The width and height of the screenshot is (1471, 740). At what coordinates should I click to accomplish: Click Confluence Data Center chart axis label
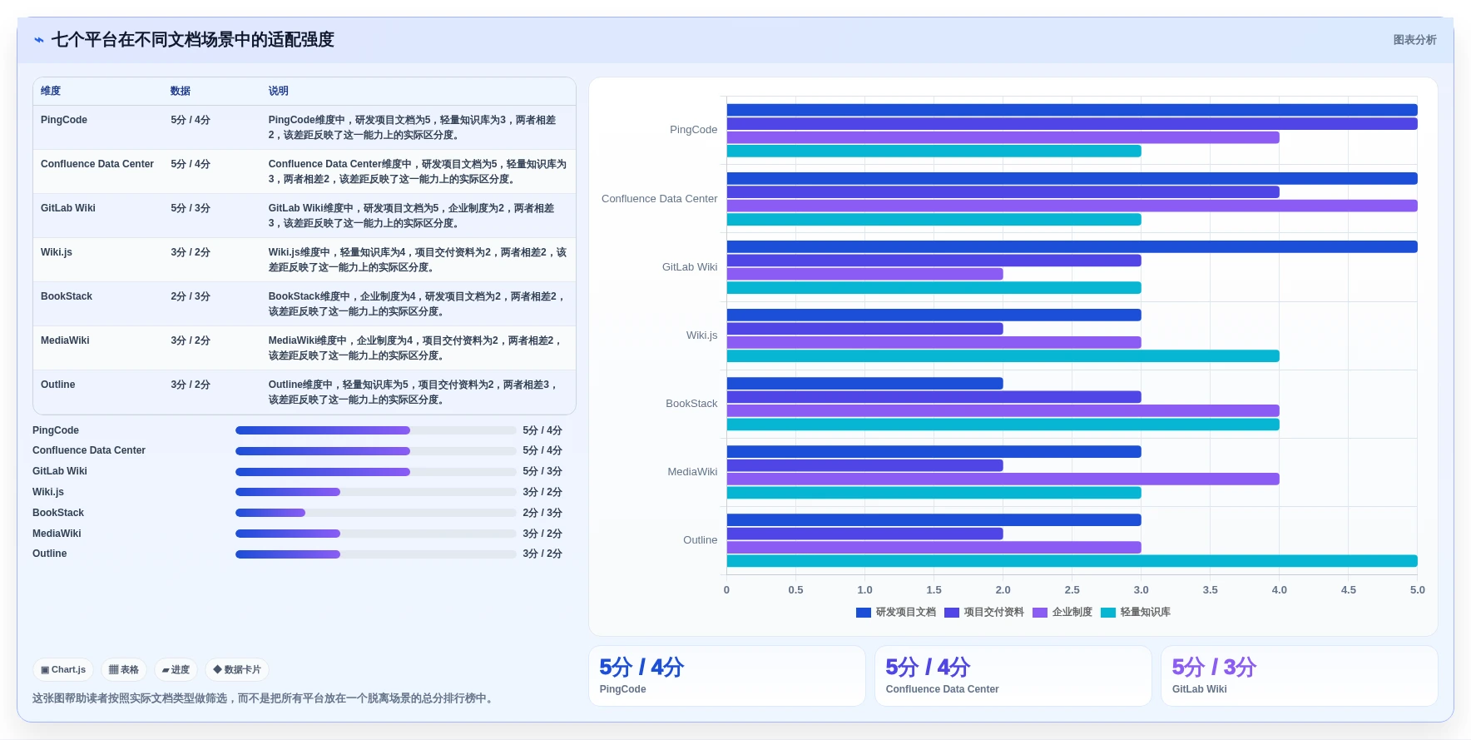[x=660, y=199]
